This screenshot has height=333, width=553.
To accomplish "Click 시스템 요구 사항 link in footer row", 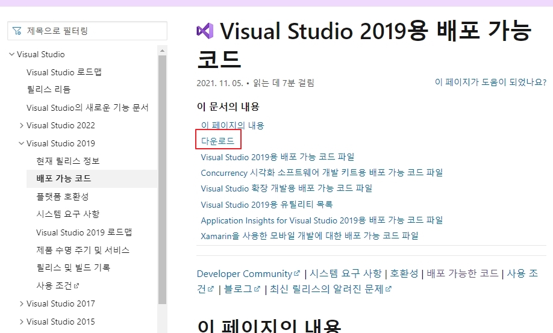I will pos(346,274).
